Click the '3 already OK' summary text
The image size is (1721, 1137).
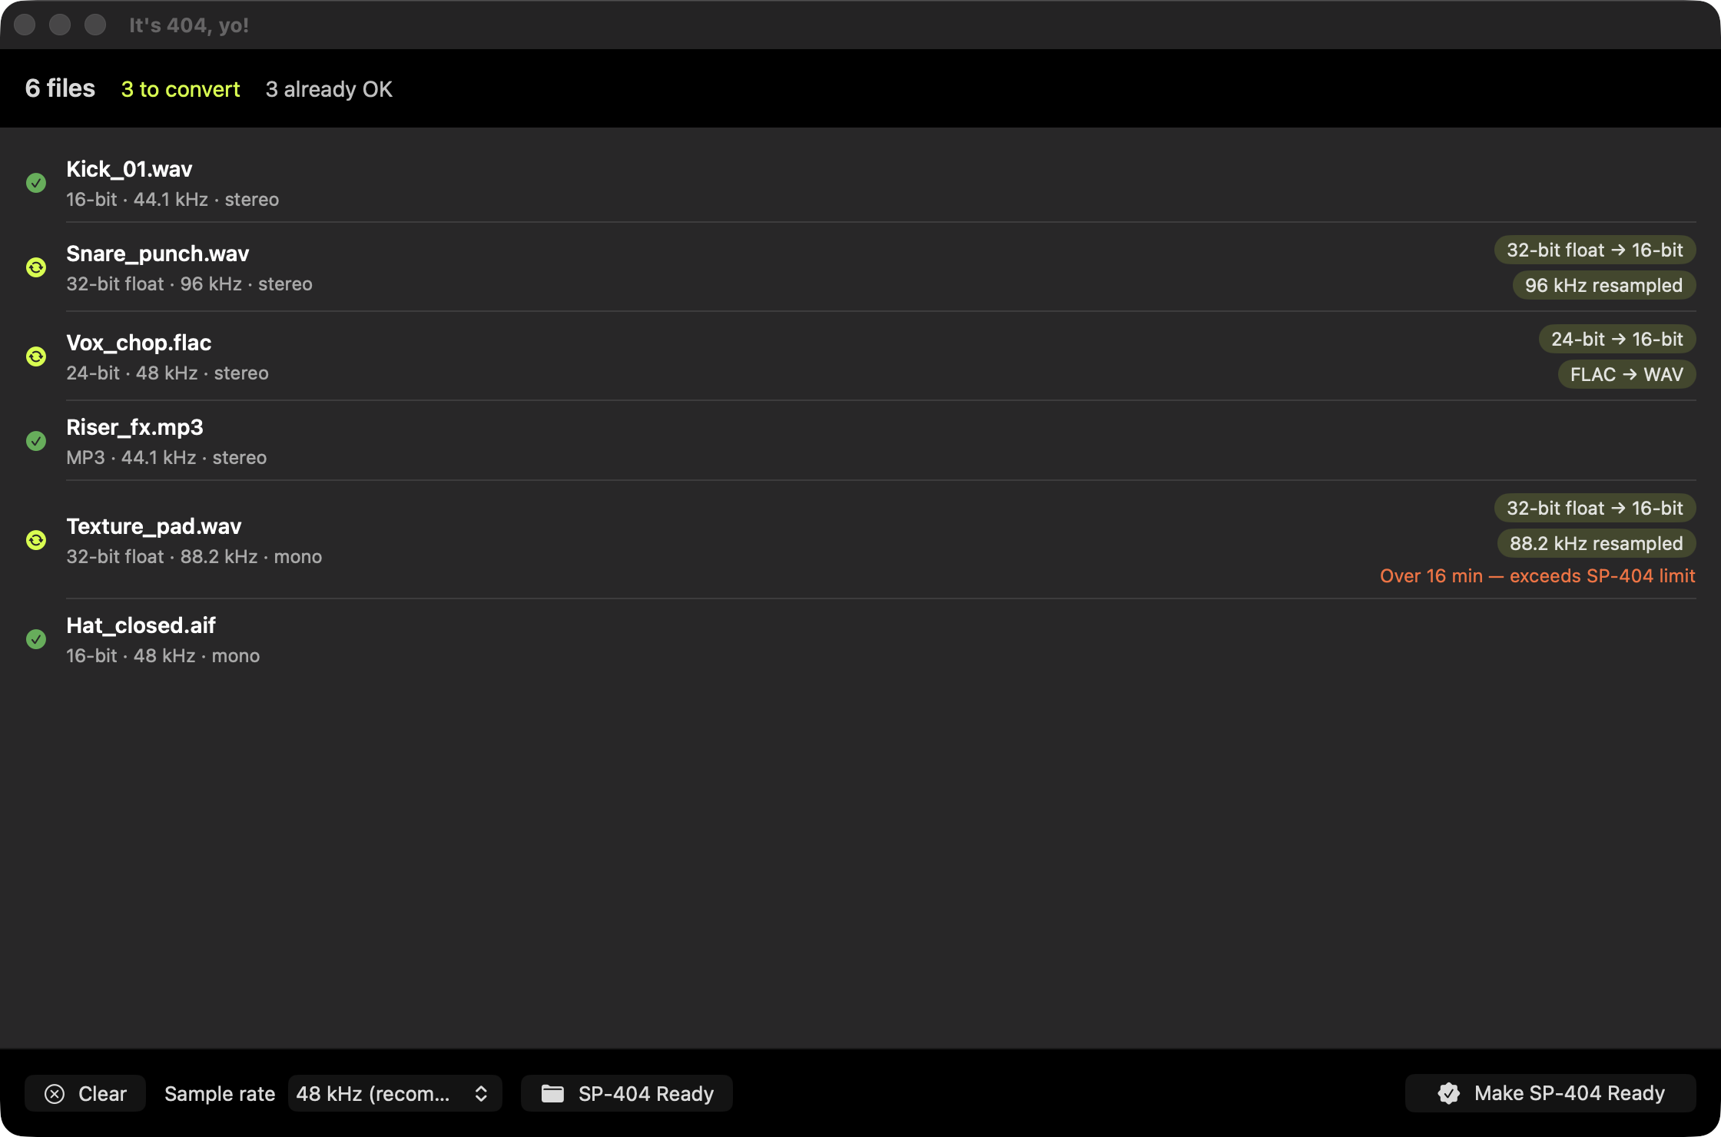(x=329, y=89)
